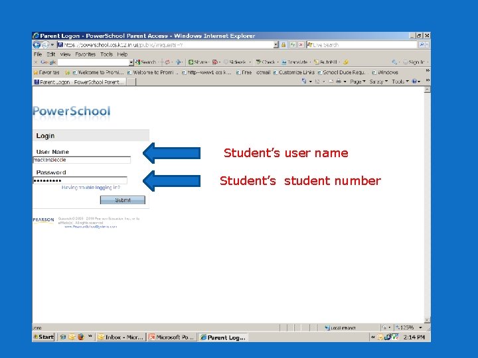This screenshot has width=478, height=358.
Task: Click the www.PearsonSchoolSystems.com link
Action: pos(90,227)
